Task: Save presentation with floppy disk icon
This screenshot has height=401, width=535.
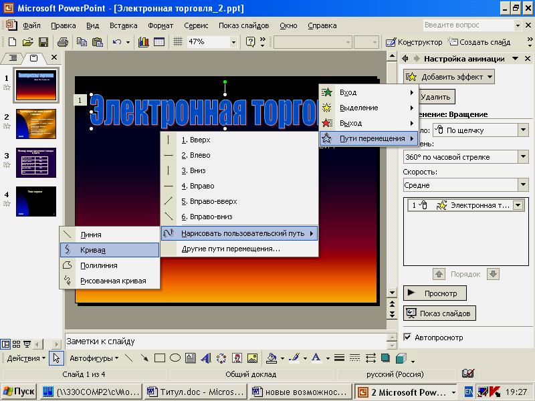Action: pyautogui.click(x=43, y=42)
